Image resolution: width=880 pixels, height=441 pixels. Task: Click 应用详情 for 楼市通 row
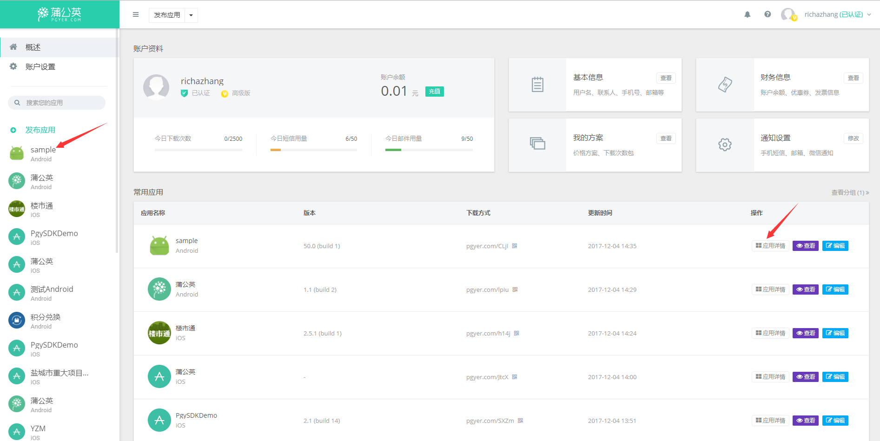point(770,333)
